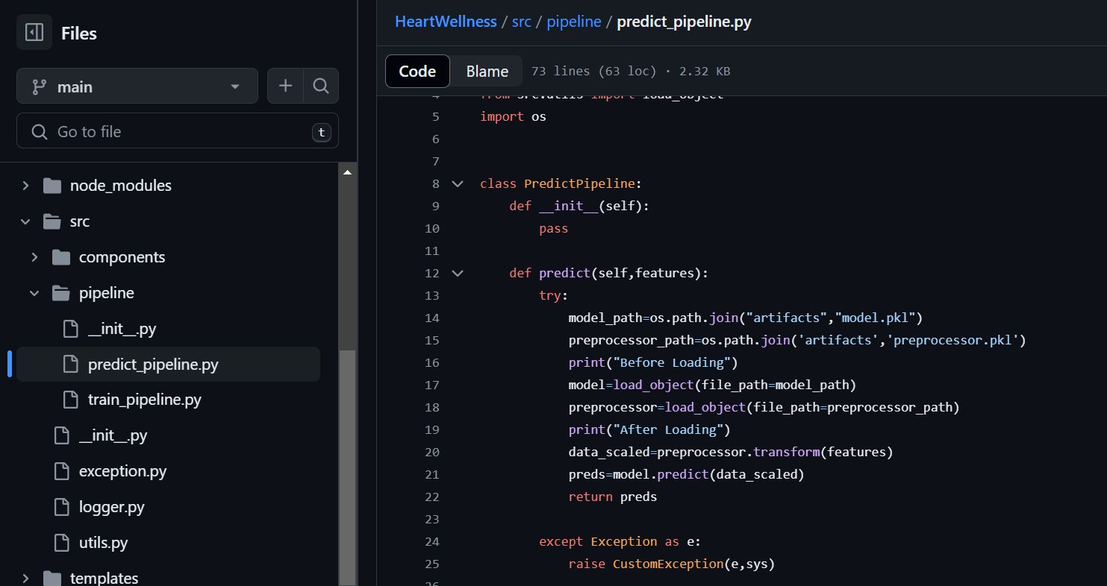Navigate to pipeline breadcrumb link
Image resolution: width=1107 pixels, height=586 pixels.
(x=573, y=22)
